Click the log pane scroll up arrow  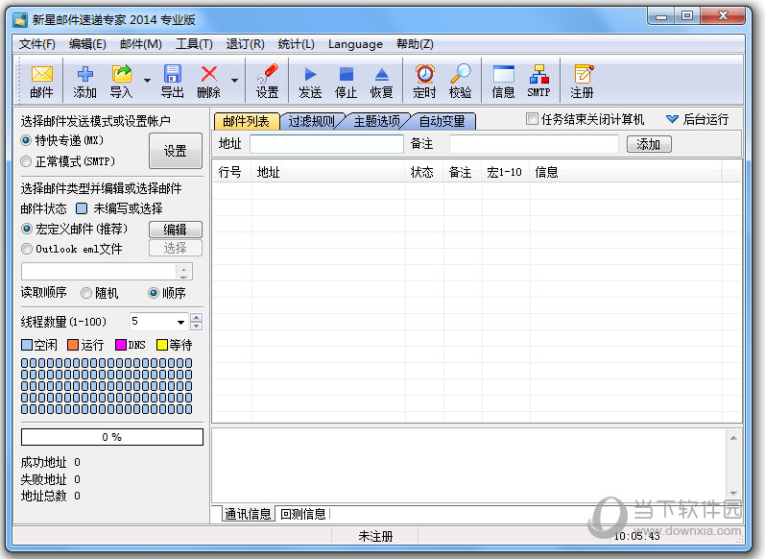click(x=733, y=438)
